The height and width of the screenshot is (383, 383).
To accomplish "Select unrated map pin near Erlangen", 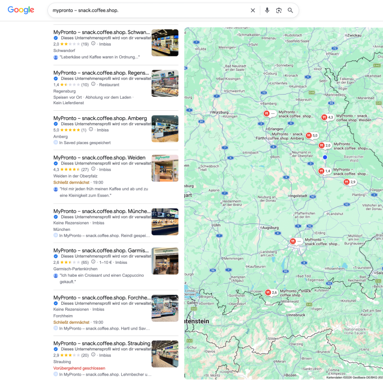I will tap(270, 114).
